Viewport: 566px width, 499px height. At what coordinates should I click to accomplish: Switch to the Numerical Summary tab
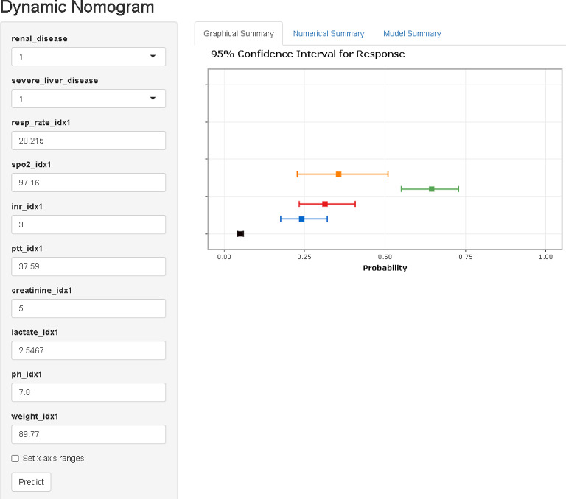click(x=329, y=34)
